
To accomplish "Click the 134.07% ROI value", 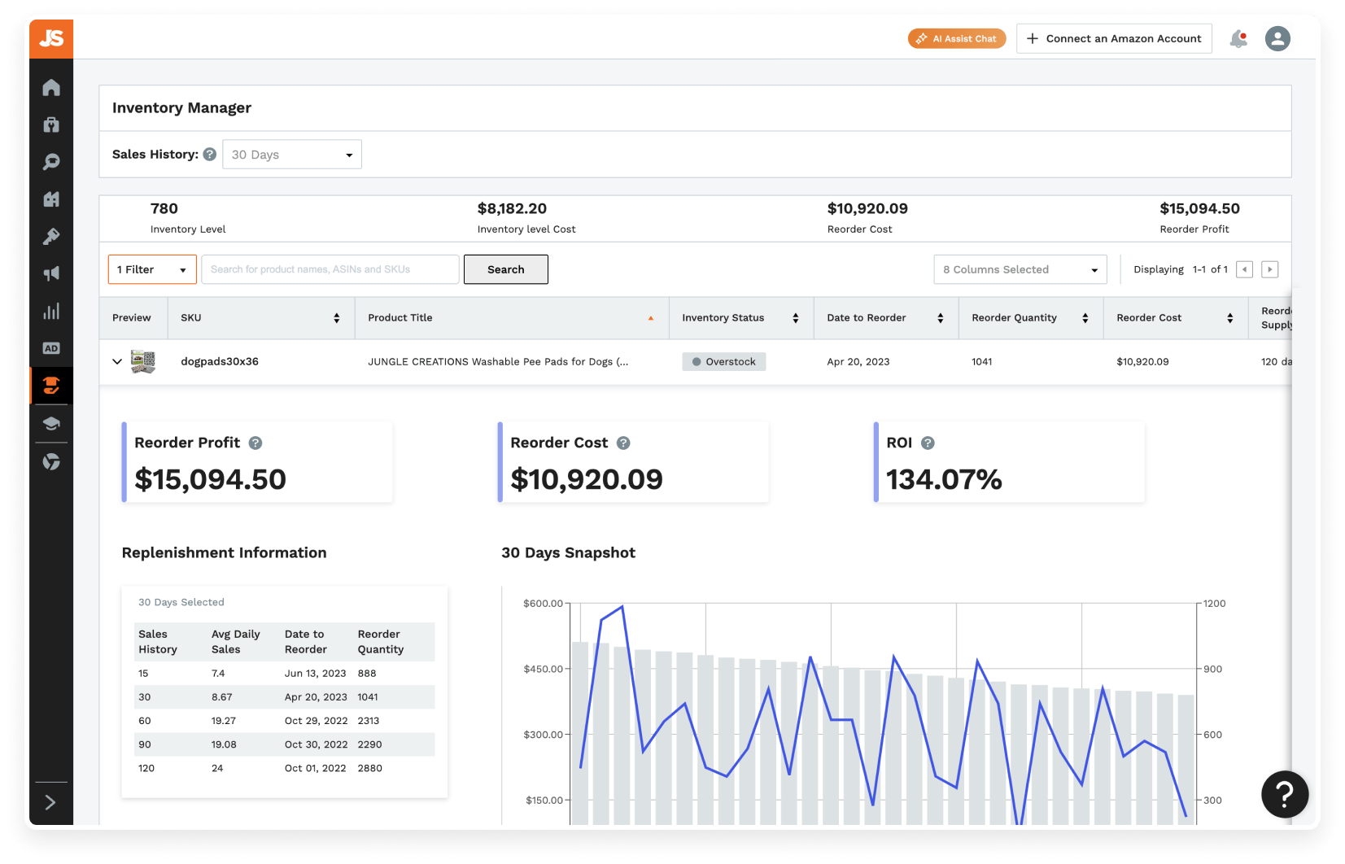I will tap(944, 479).
